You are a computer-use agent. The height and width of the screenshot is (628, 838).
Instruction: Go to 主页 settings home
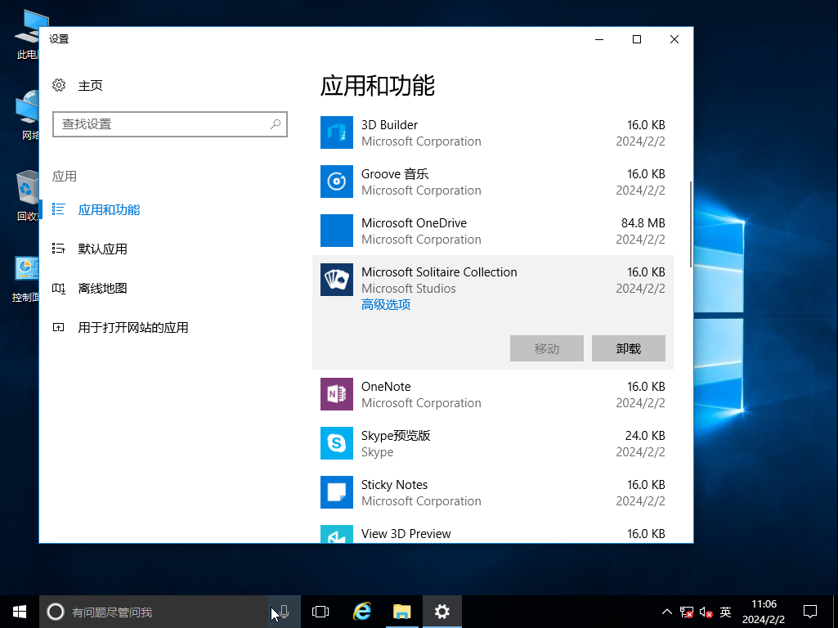point(90,86)
